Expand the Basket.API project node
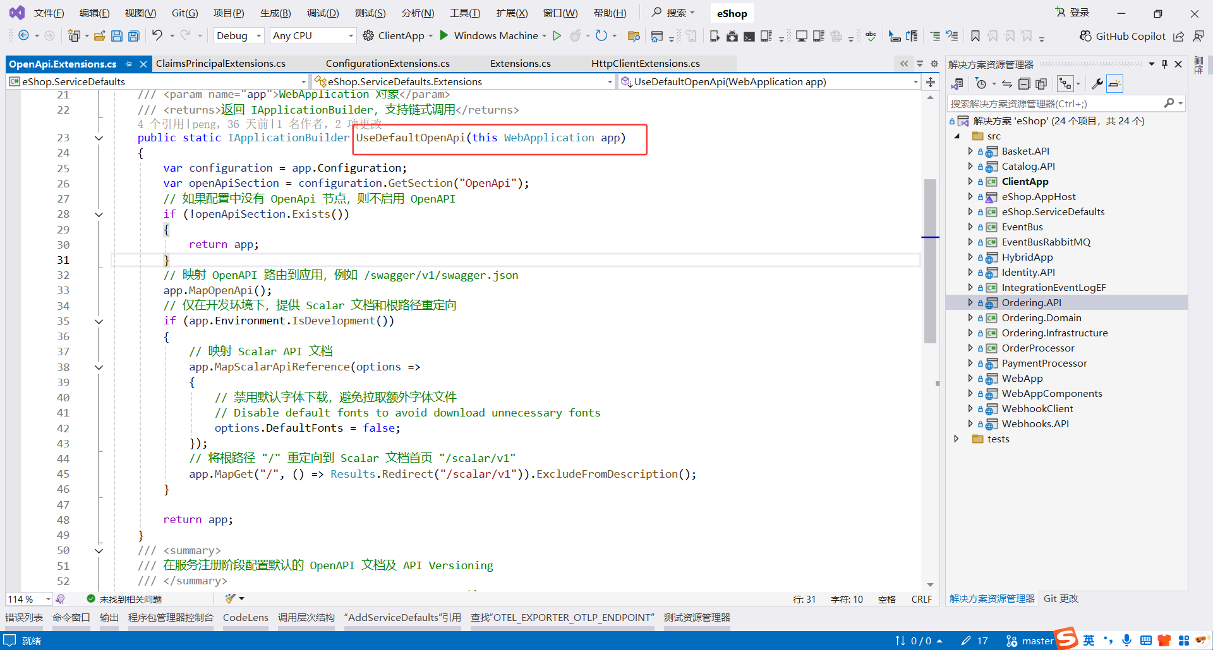This screenshot has width=1213, height=650. pyautogui.click(x=970, y=151)
